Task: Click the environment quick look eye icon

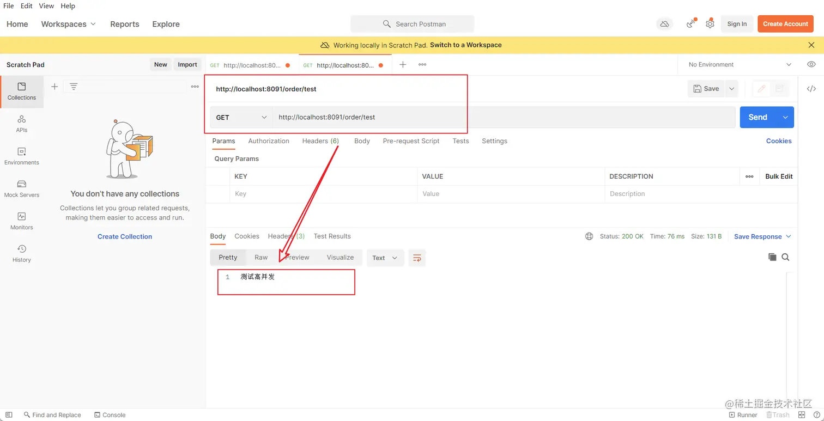Action: [x=811, y=64]
